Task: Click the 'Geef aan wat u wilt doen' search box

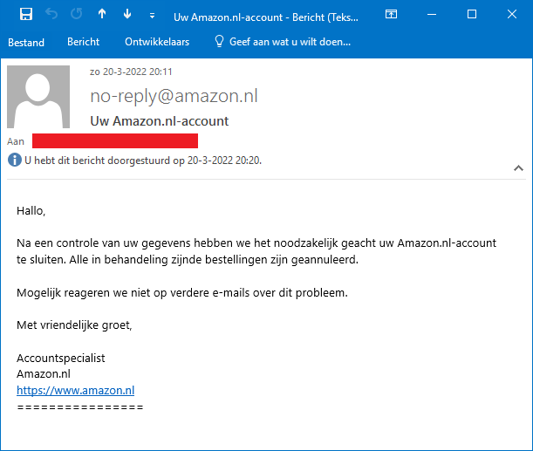Action: pos(283,42)
